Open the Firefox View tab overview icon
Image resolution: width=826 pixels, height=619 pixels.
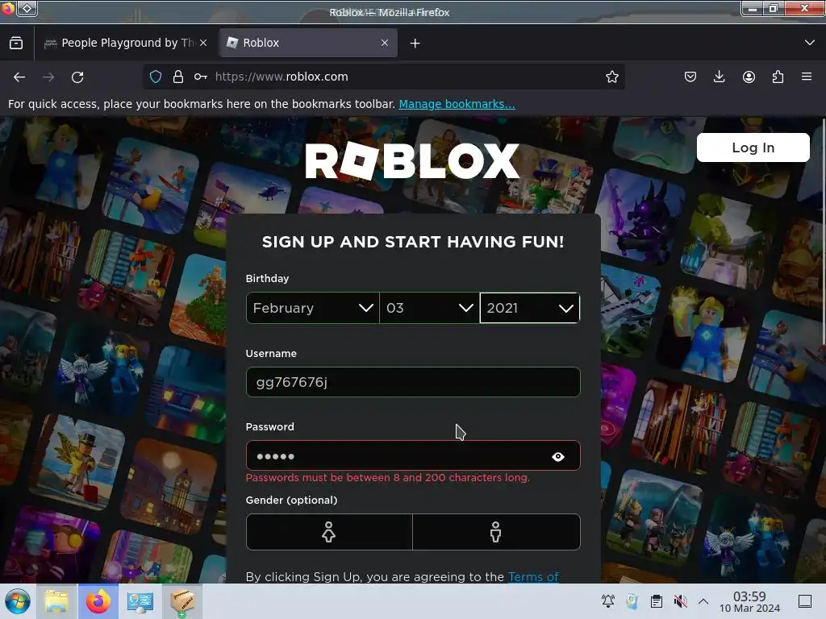click(16, 44)
